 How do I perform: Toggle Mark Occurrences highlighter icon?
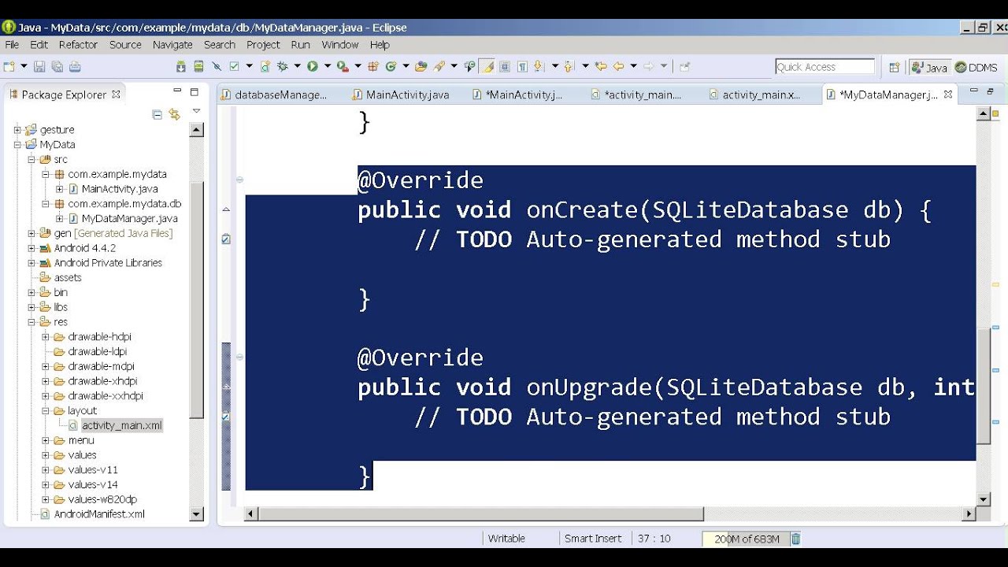click(487, 67)
